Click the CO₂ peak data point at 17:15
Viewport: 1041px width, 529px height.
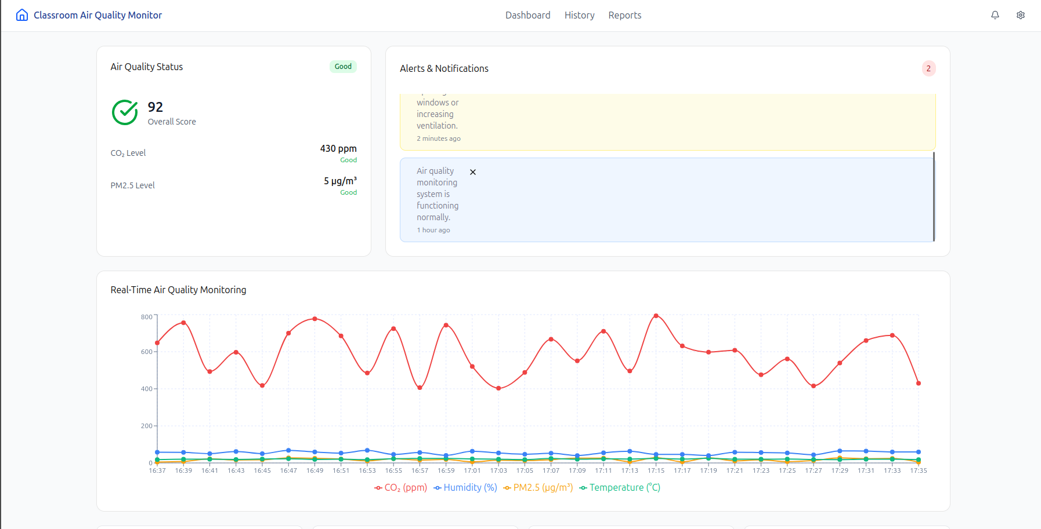point(656,316)
